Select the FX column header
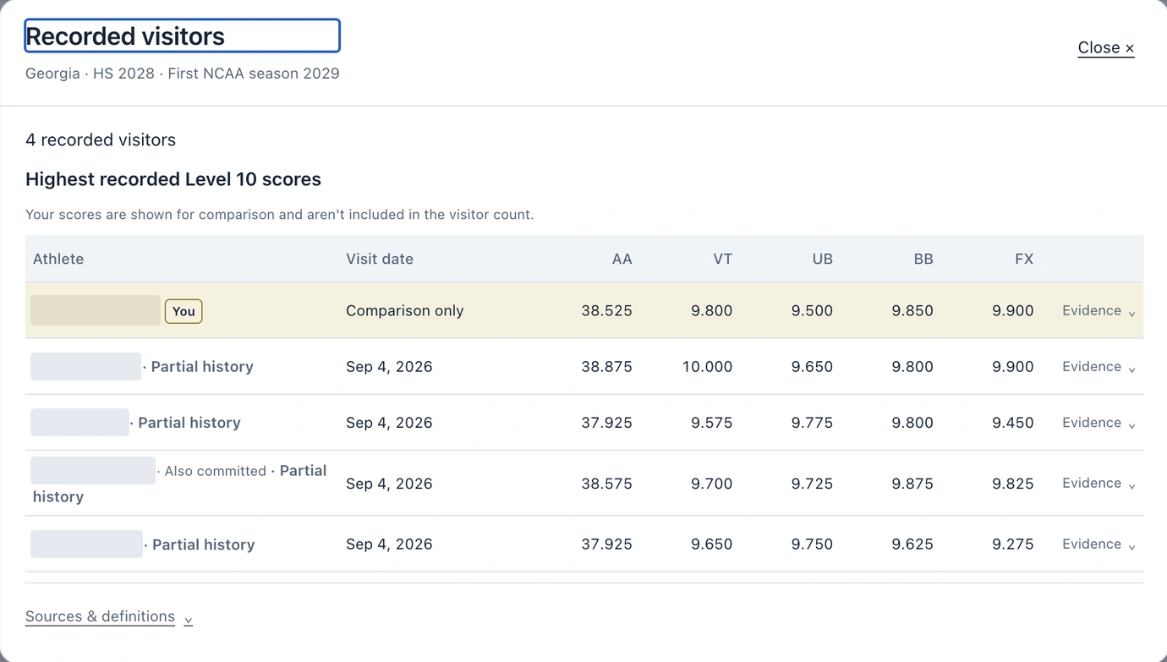 [1024, 260]
